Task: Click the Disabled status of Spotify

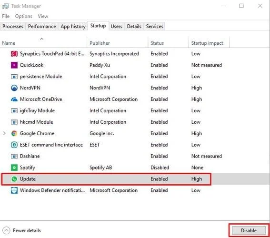Action: coord(160,168)
